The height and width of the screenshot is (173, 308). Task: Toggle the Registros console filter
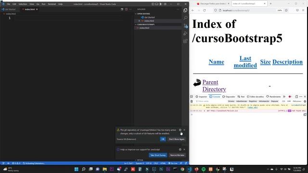click(253, 101)
